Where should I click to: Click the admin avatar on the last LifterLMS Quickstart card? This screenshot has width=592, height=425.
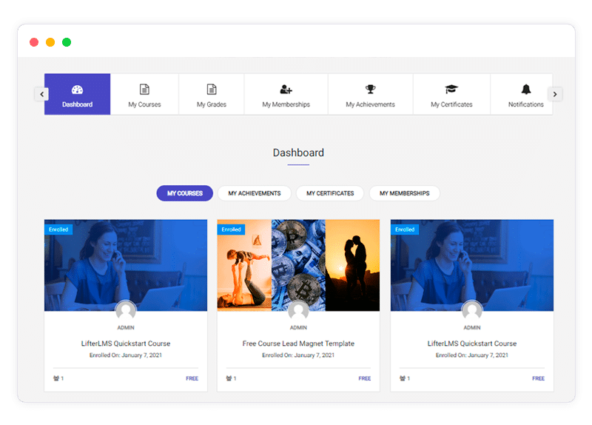(472, 310)
